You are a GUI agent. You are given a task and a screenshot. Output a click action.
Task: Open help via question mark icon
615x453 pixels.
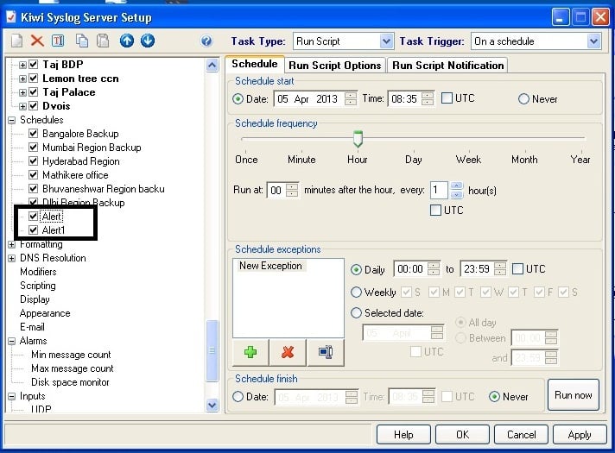206,41
